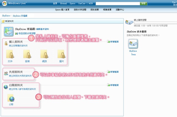
Task: Open the 公開 globe folder icon
Action: click(x=11, y=98)
